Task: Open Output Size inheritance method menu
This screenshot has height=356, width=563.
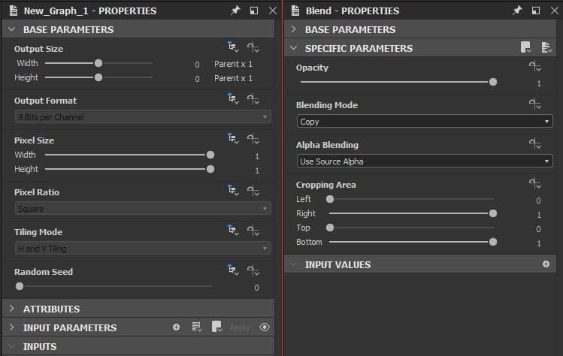Action: click(x=233, y=47)
